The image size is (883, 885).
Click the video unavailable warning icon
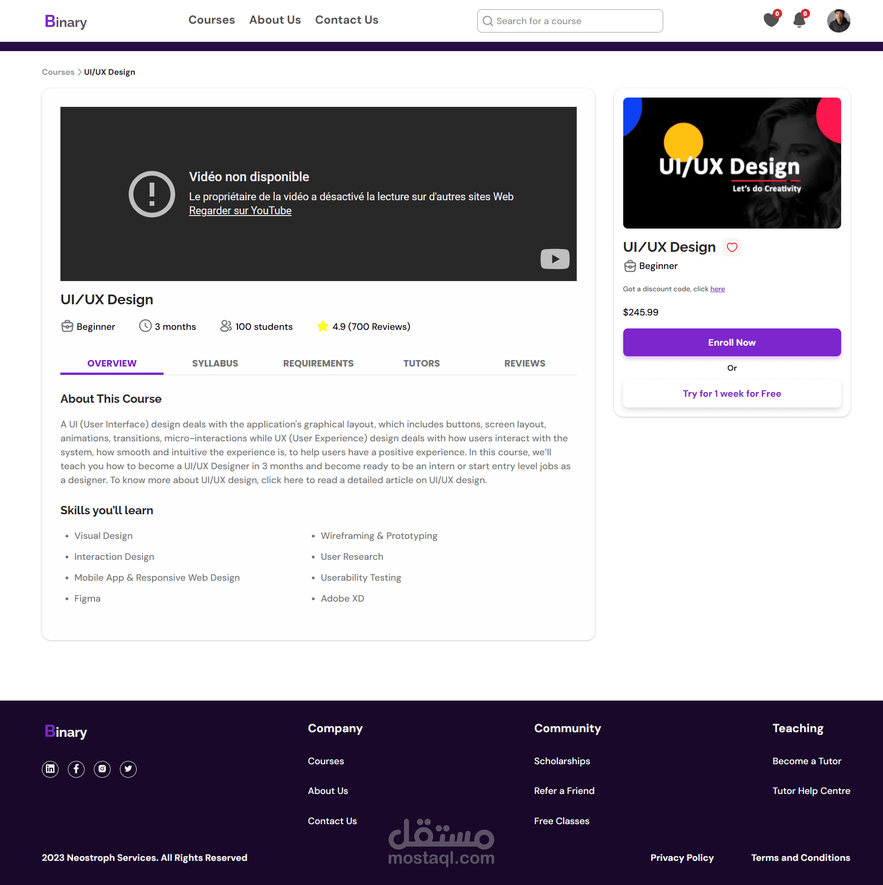click(152, 194)
